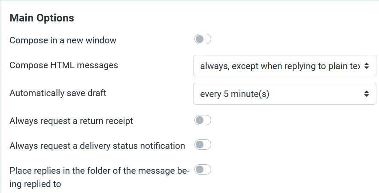Click the 'every 5 minute(s)' selected value
379x193 pixels.
(x=234, y=93)
